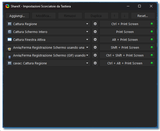
Task: Click the cavac: Cattura Regione task icon
Action: (x=10, y=63)
